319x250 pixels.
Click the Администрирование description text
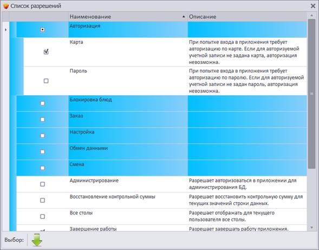[243, 184]
